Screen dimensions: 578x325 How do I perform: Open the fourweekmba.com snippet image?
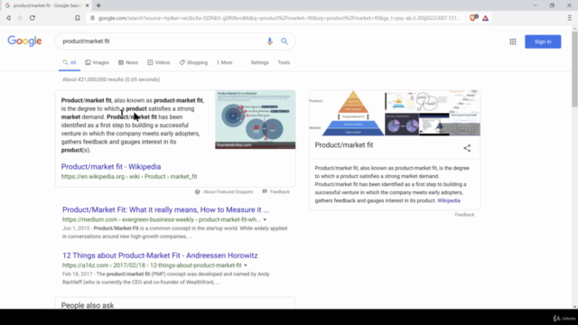coord(255,119)
